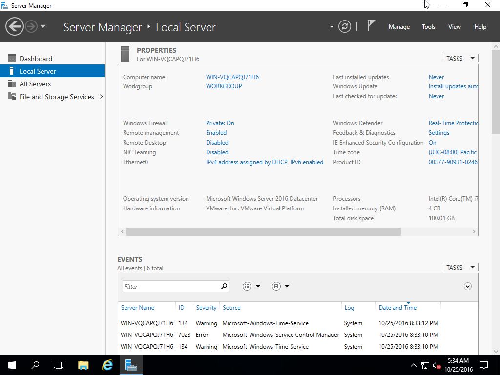This screenshot has height=375, width=500.
Task: Open File Explorer from the taskbar
Action: 83,365
